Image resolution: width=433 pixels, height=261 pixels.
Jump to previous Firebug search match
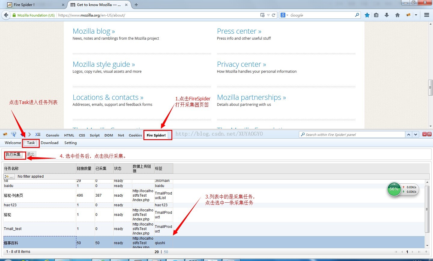409,135
